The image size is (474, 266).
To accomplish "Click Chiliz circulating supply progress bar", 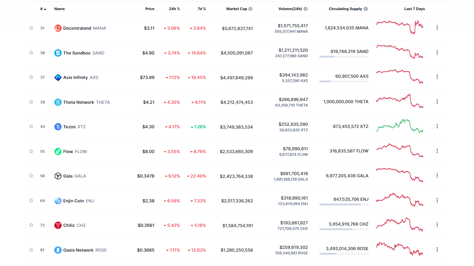I will click(344, 229).
